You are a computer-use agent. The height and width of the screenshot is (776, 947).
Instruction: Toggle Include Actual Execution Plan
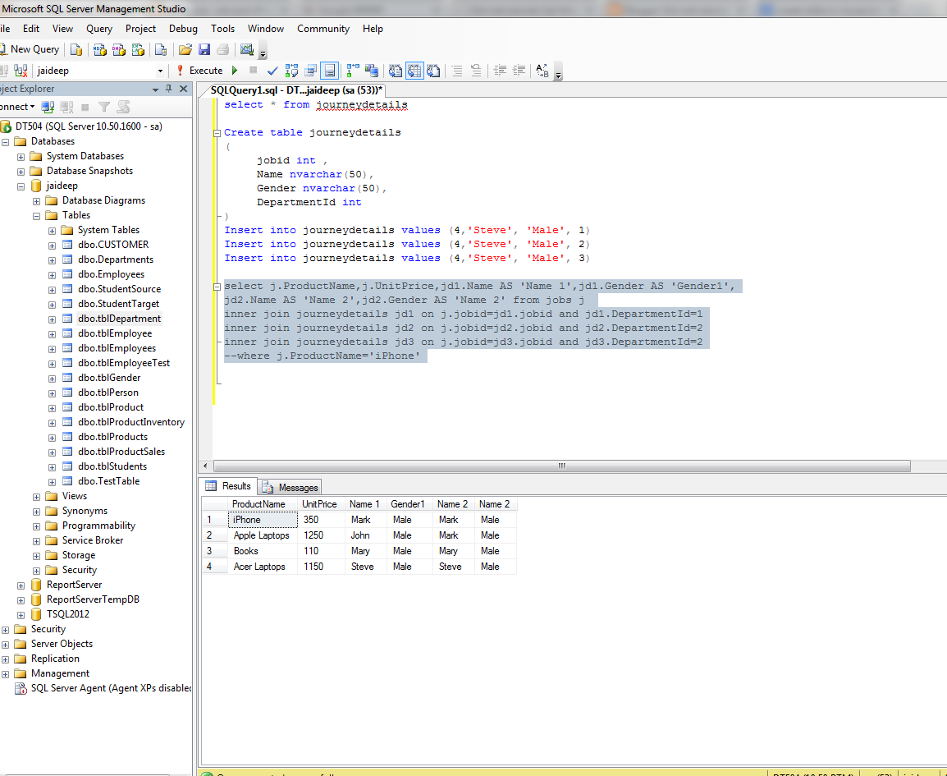[353, 71]
